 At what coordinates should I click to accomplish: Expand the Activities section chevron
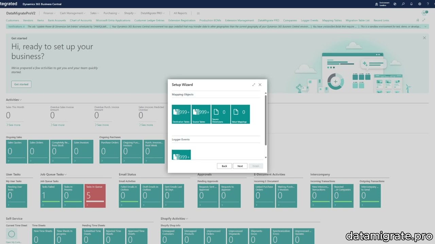click(x=21, y=100)
